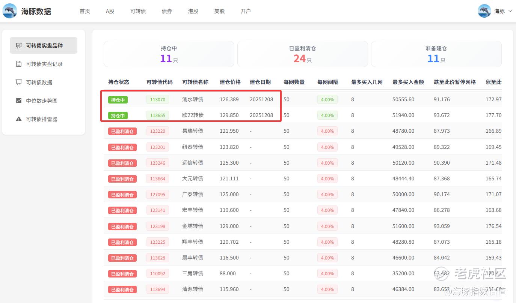Click the 建仓日期 column header
516x303 pixels.
coord(260,82)
